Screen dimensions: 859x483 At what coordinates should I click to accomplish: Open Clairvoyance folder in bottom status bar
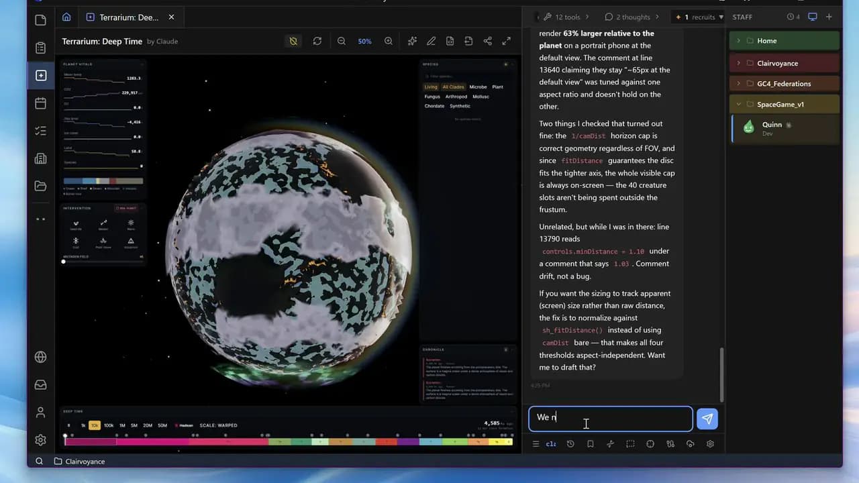tap(79, 462)
